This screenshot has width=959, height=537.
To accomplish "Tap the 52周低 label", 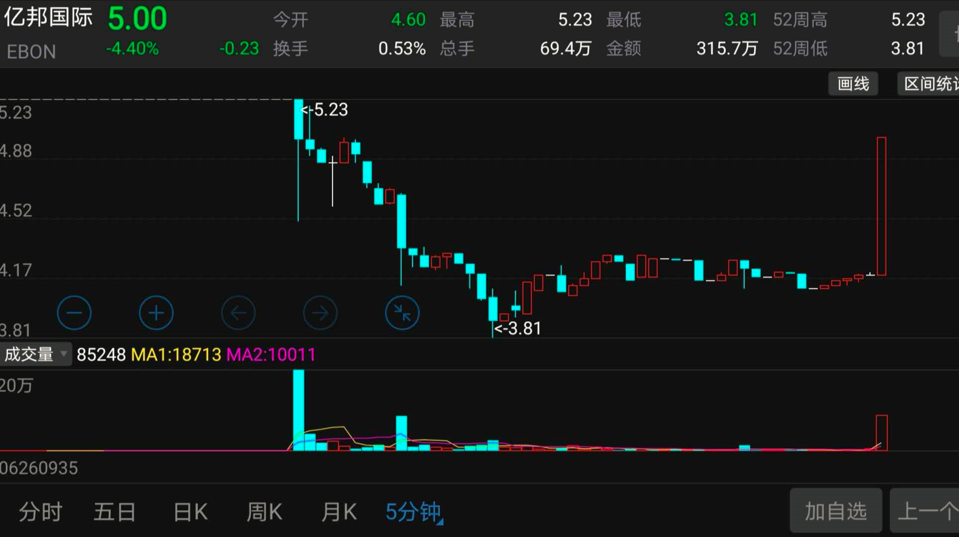I will pyautogui.click(x=800, y=48).
